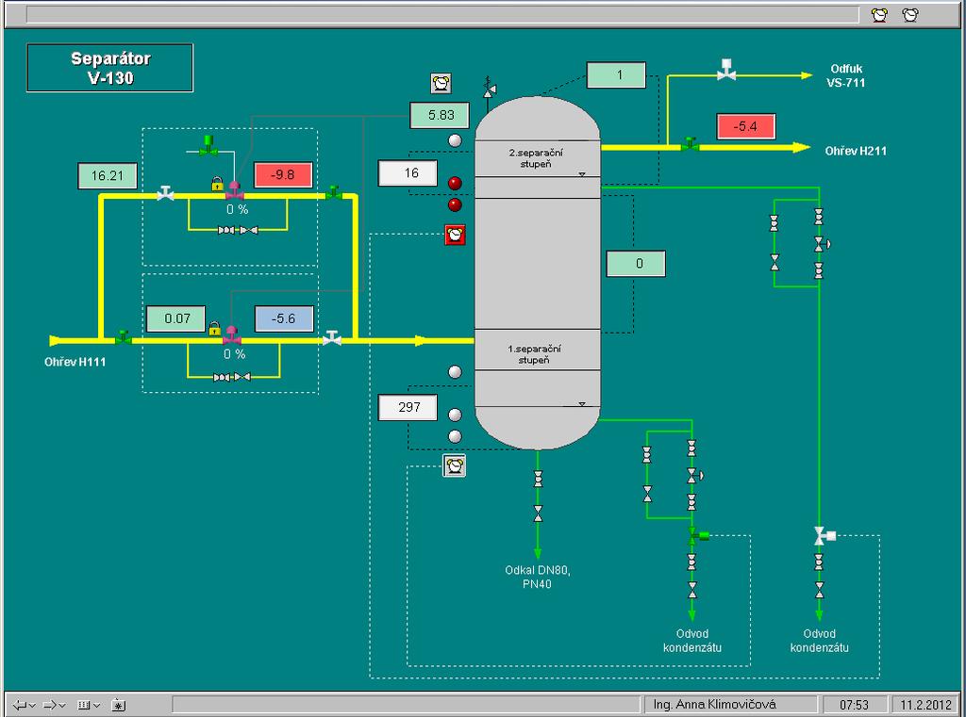This screenshot has width=966, height=717.
Task: Click the 11.2.2012 date in status bar
Action: pyautogui.click(x=926, y=705)
